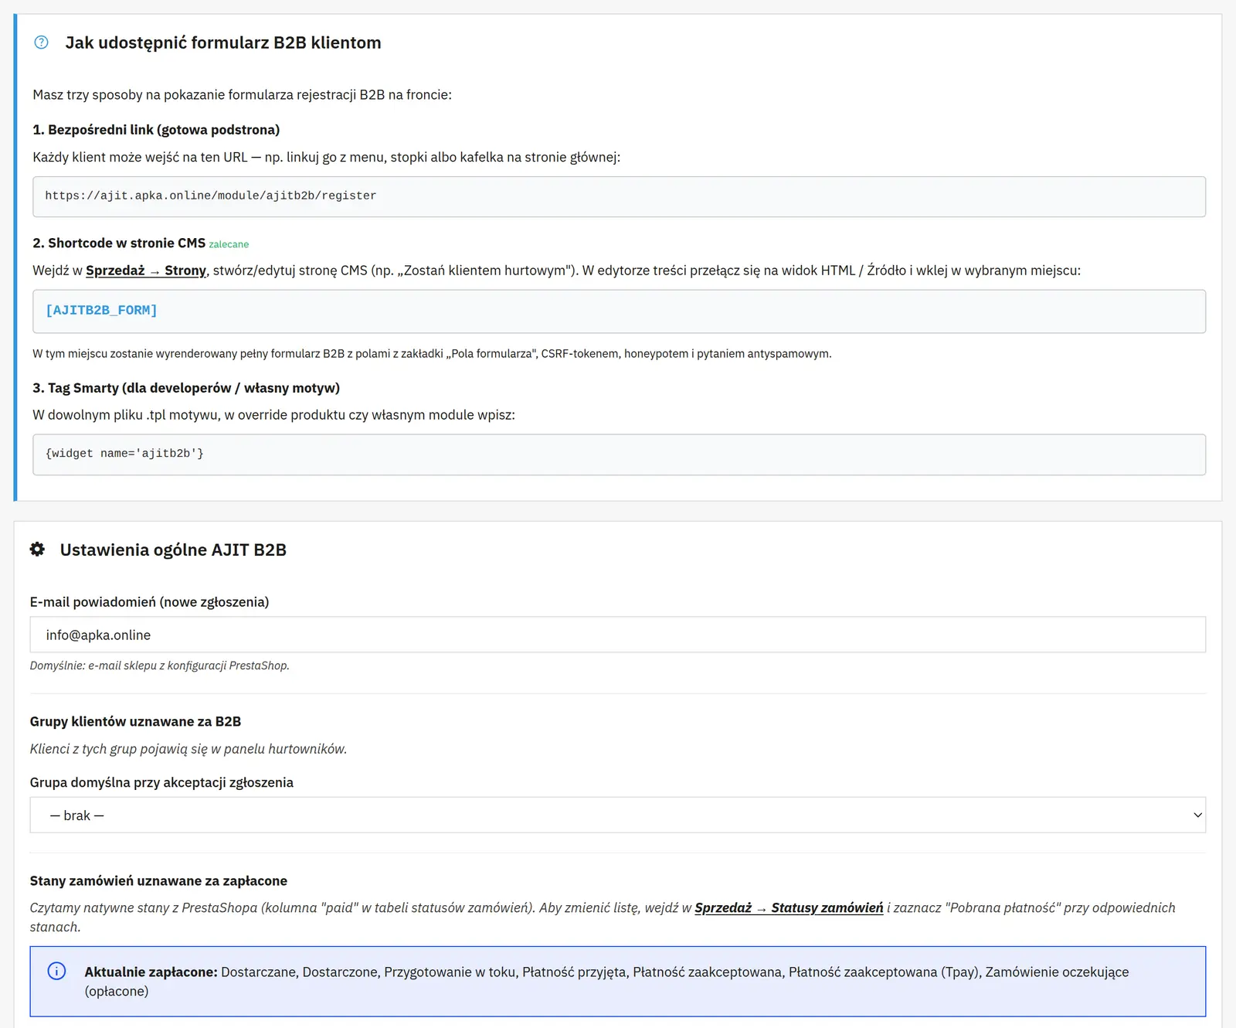Click the label Grupy klientów uznawane za B2B

coord(135,721)
